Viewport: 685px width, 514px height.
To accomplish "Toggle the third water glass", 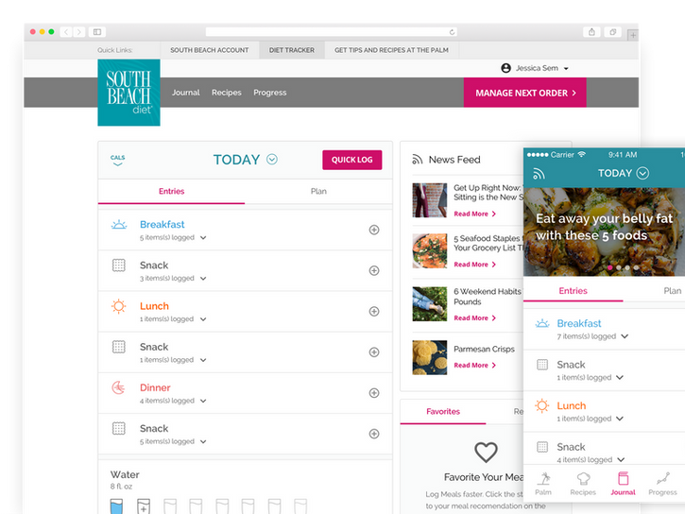I will (x=170, y=506).
